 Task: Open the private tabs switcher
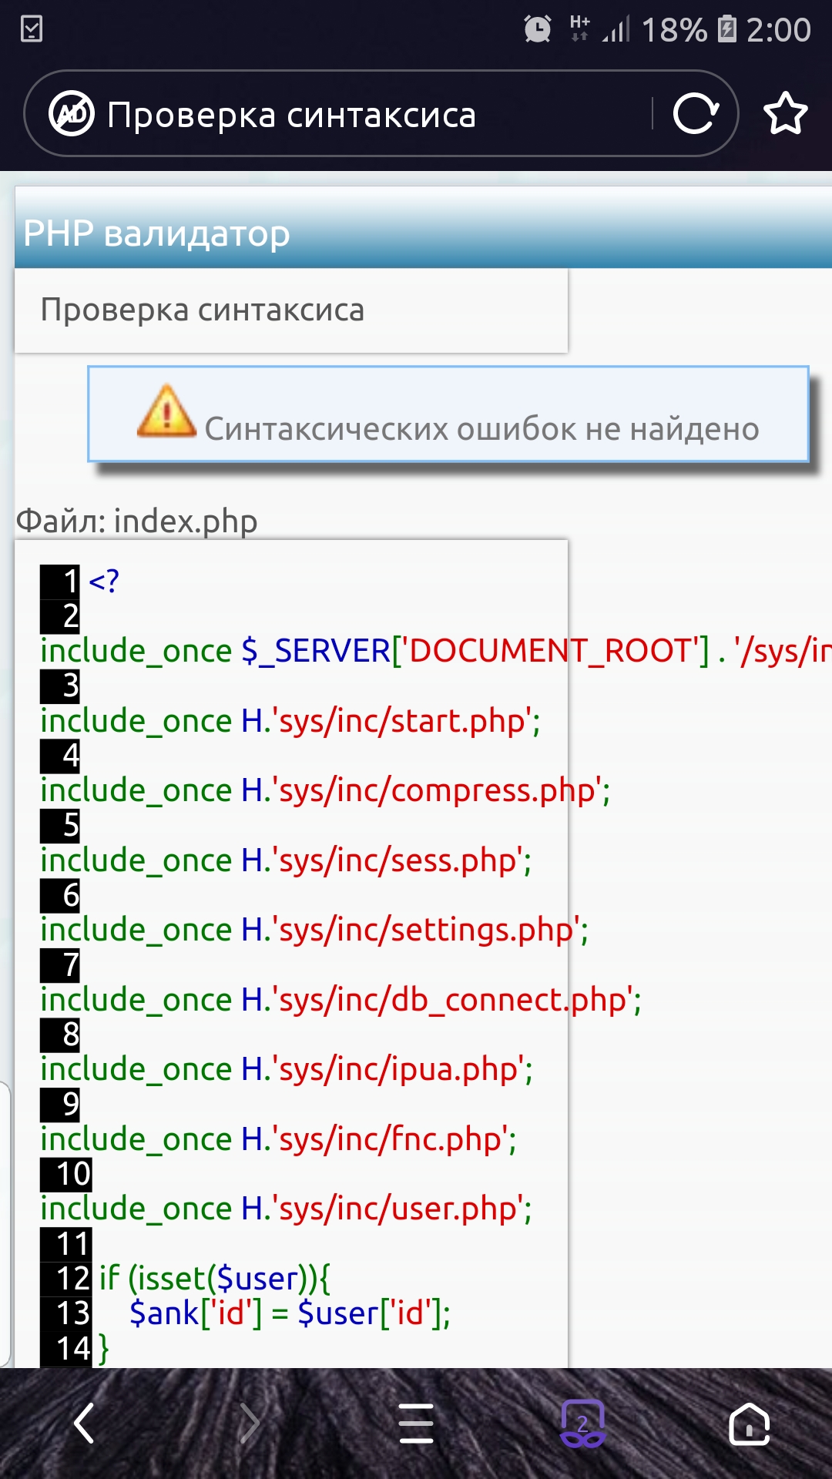(x=582, y=1423)
